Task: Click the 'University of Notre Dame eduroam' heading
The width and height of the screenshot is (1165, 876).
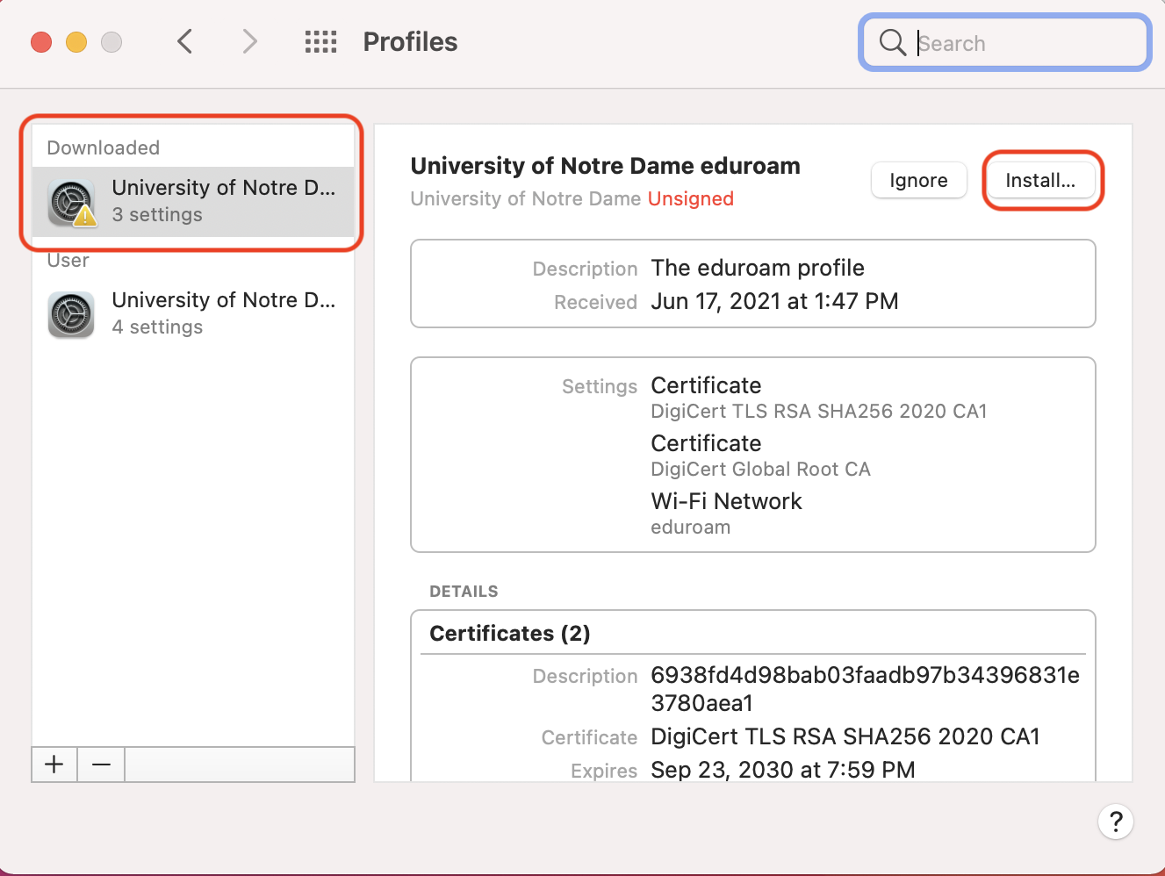Action: pos(605,166)
